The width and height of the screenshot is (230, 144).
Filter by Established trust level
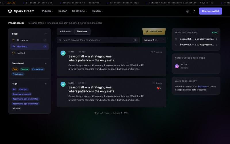pos(38,69)
